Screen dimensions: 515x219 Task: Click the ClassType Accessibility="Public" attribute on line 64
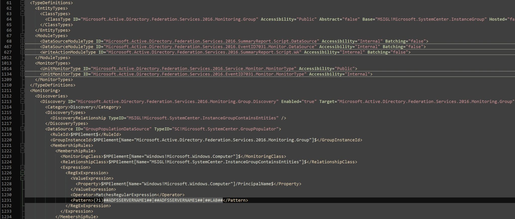click(x=289, y=19)
